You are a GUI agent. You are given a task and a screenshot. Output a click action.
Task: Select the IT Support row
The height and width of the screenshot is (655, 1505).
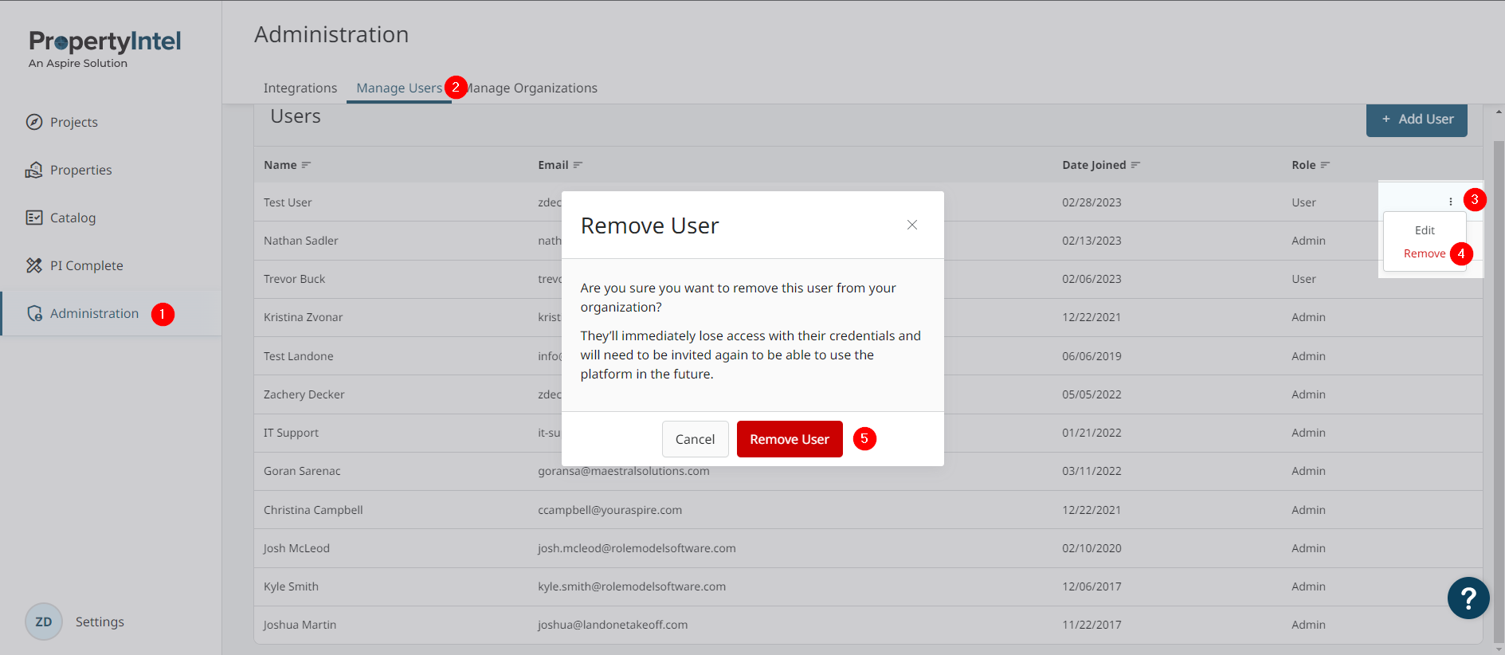coord(868,433)
